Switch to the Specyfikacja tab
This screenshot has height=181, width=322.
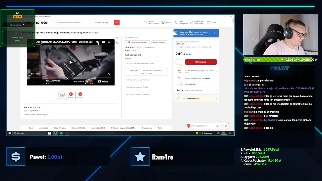(60, 128)
